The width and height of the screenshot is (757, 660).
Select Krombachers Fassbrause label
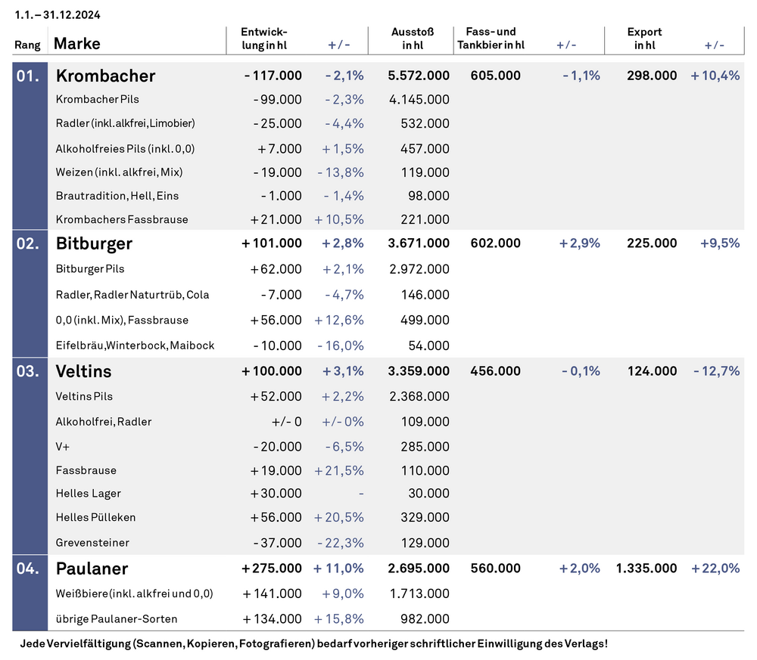(x=122, y=219)
